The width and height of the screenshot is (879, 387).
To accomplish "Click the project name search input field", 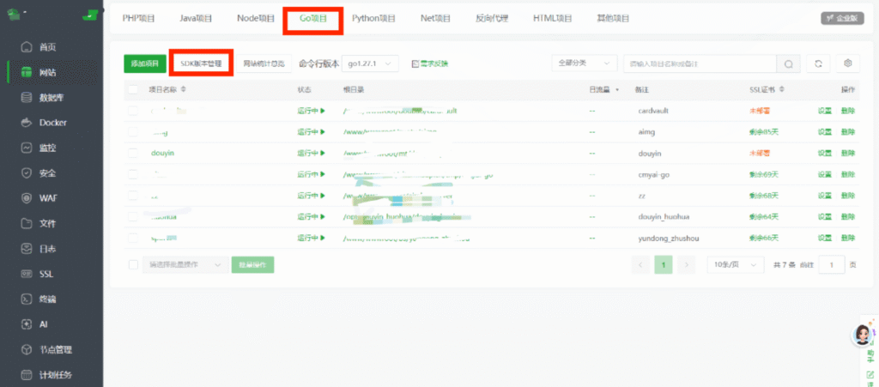I will tap(700, 63).
